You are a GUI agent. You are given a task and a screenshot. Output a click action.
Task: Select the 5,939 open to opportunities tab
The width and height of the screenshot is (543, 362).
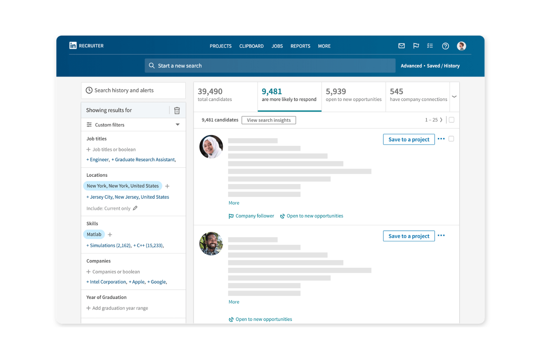click(x=354, y=96)
